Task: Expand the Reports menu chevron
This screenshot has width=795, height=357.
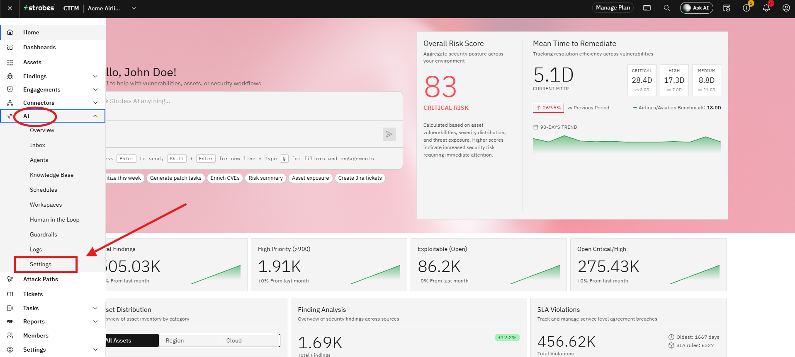Action: pyautogui.click(x=95, y=321)
